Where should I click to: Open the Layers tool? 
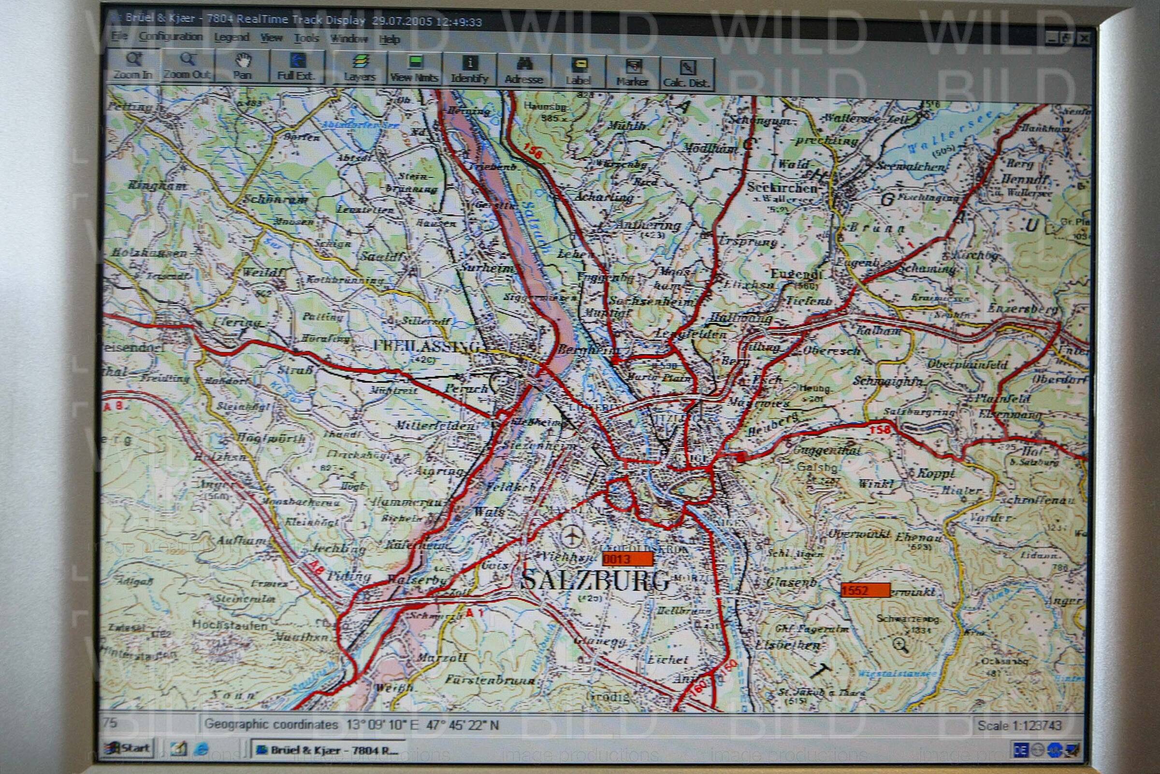click(360, 69)
